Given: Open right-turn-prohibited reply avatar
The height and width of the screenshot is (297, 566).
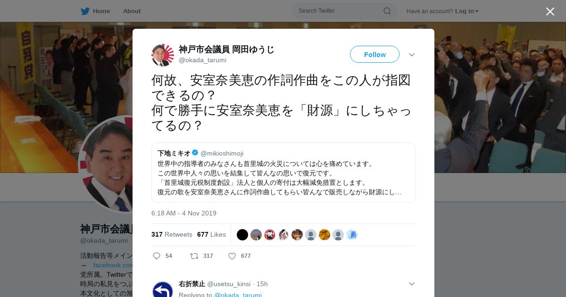Looking at the screenshot, I should [163, 289].
